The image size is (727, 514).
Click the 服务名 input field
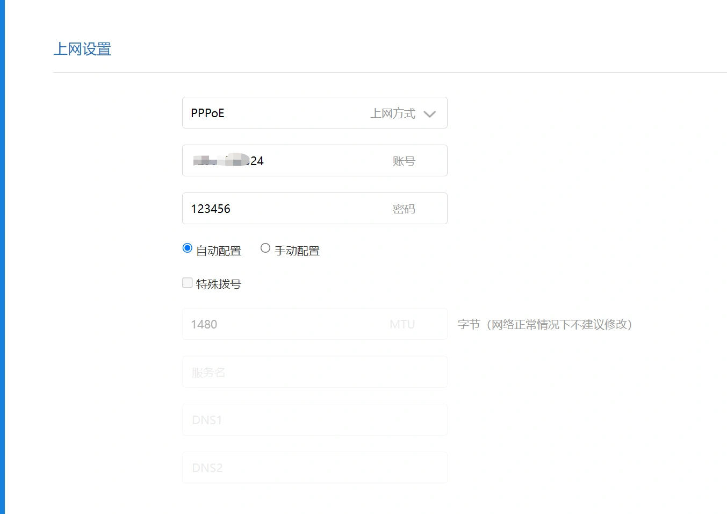[x=314, y=372]
